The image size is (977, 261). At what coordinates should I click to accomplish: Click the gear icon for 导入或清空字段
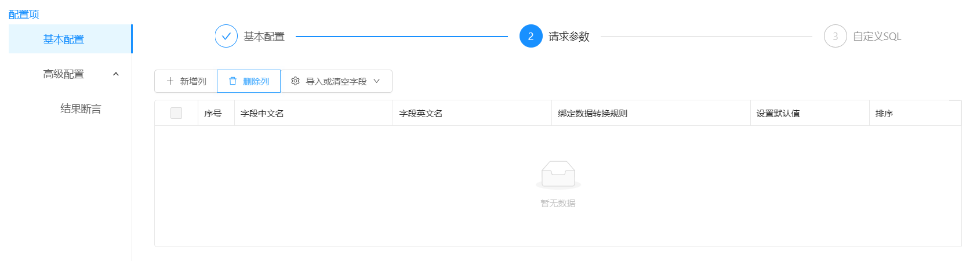coord(295,81)
